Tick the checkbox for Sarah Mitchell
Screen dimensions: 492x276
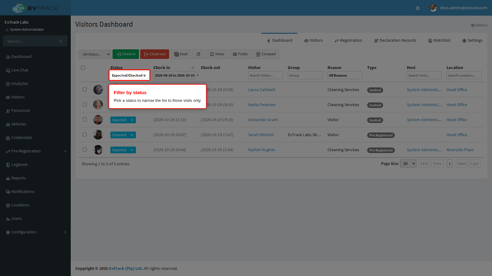point(85,135)
